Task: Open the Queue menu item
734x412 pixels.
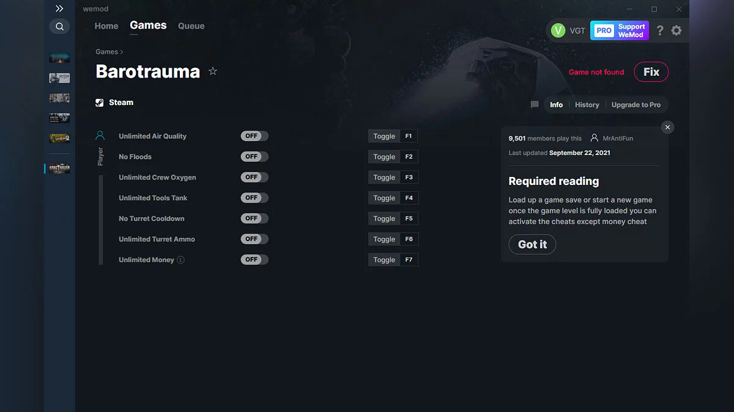Action: 191,26
